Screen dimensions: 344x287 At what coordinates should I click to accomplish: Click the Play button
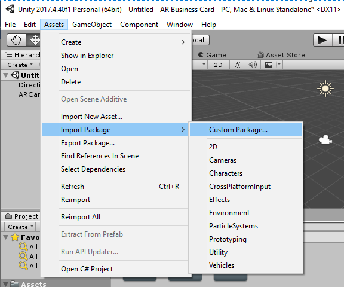pyautogui.click(x=322, y=40)
